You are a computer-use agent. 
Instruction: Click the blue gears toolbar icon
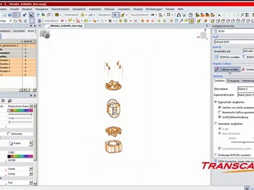24,15
